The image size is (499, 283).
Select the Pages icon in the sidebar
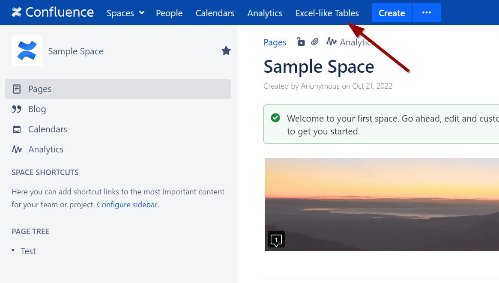[16, 89]
